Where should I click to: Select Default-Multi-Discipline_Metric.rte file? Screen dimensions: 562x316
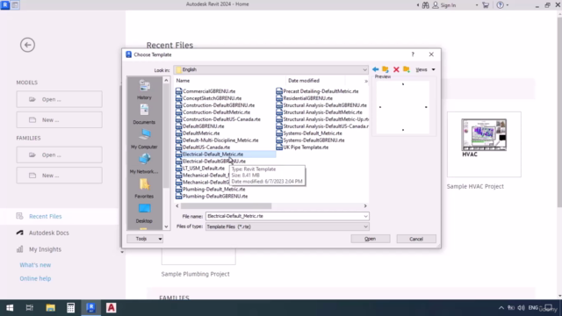point(220,140)
